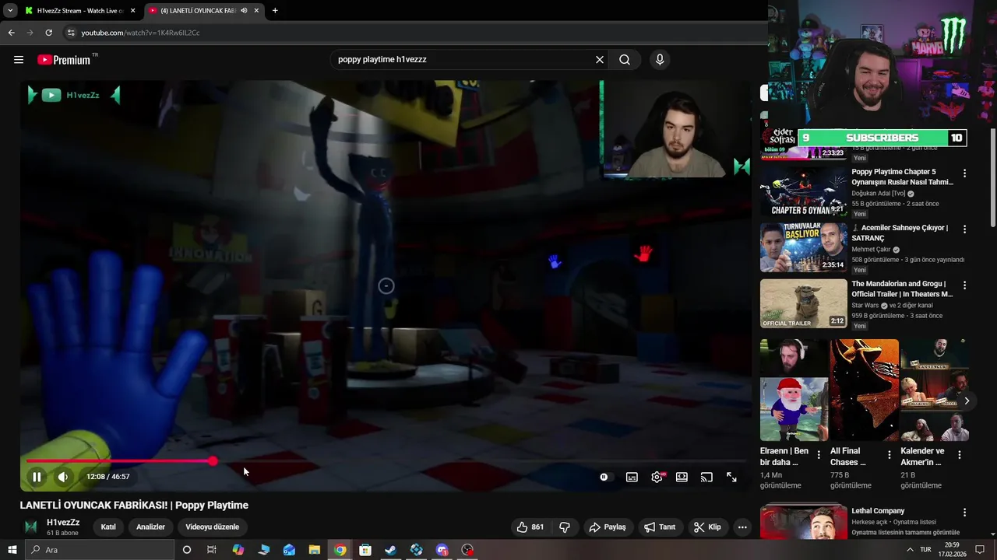The width and height of the screenshot is (997, 560).
Task: Dislike the video
Action: click(565, 527)
